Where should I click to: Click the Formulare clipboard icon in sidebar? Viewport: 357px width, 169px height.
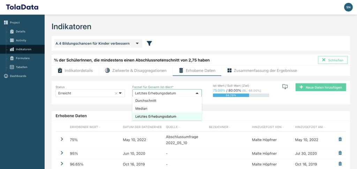(12, 58)
